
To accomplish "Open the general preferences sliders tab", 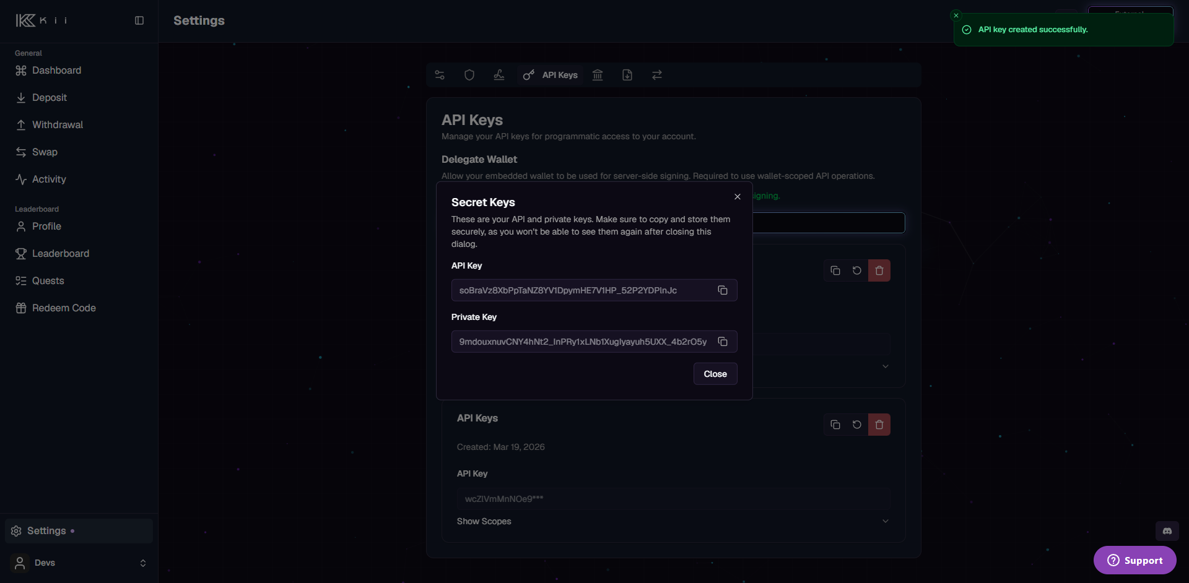I will point(440,75).
